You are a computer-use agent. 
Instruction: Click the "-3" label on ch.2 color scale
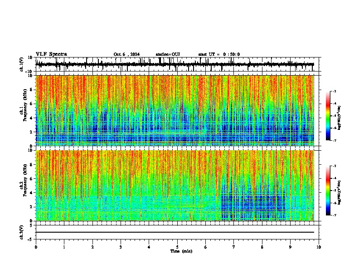(x=334, y=166)
